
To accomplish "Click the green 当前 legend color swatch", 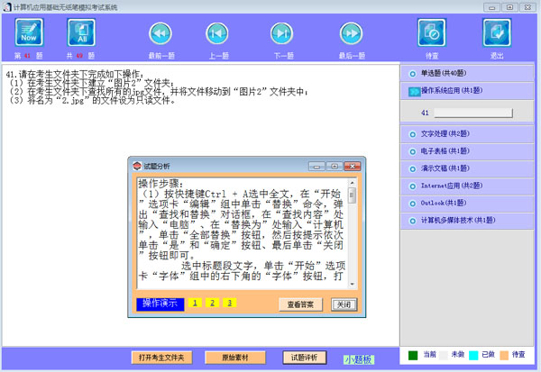I will [413, 356].
